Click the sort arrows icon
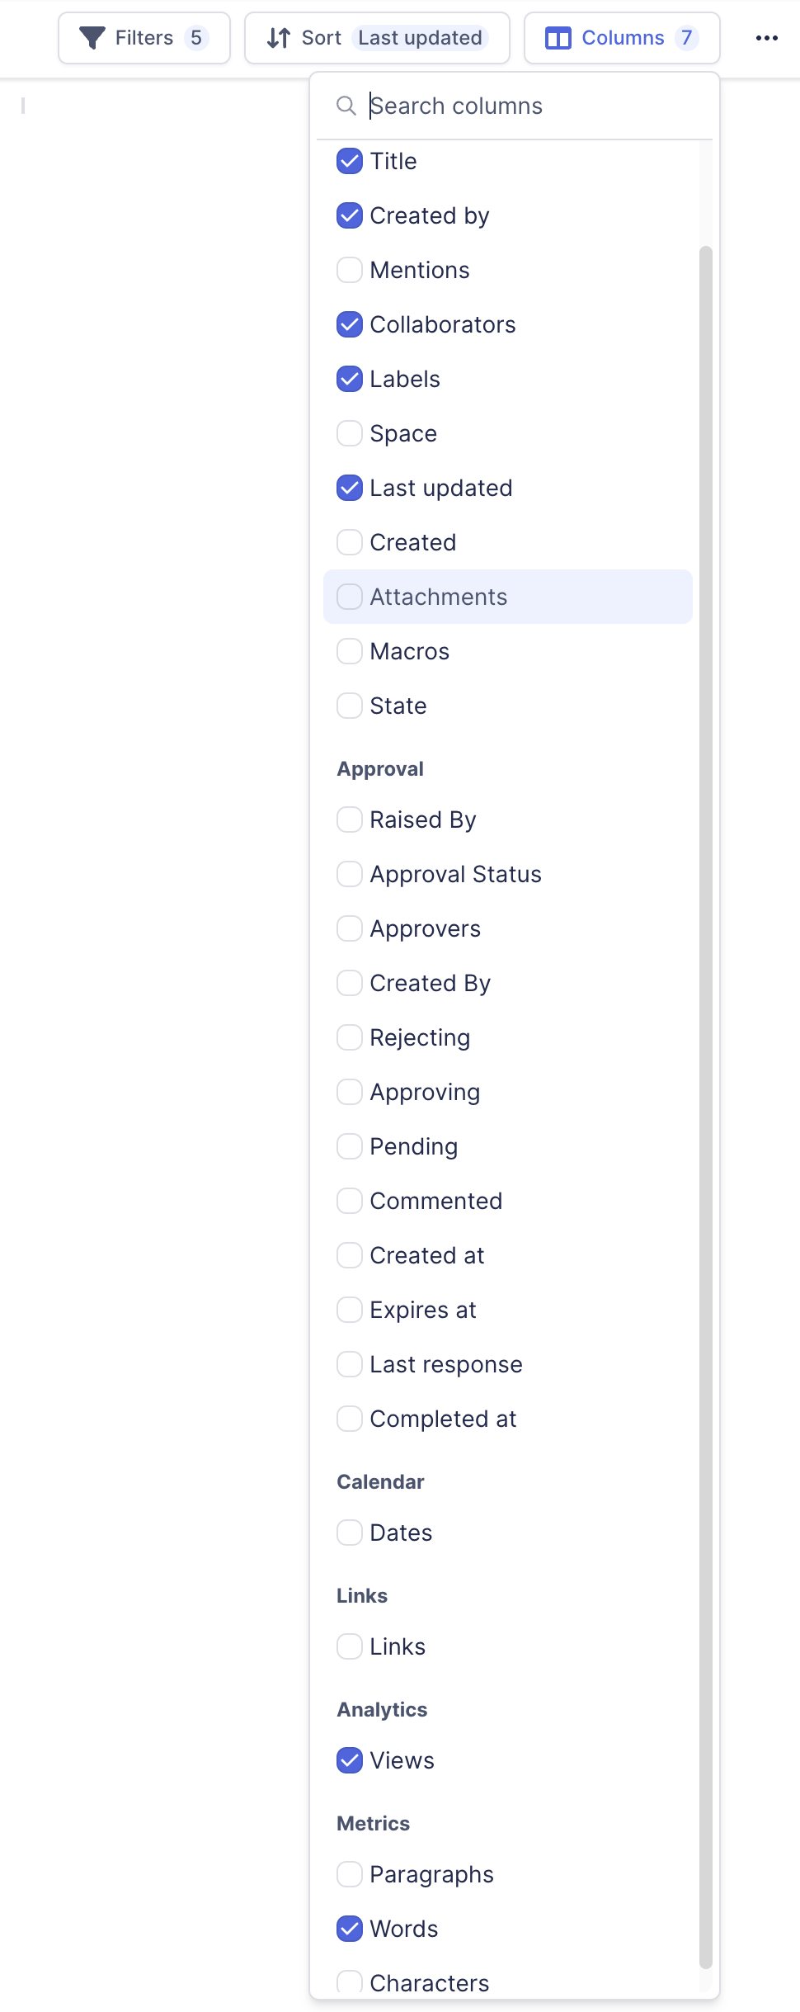Viewport: 800px width, 2012px height. point(279,38)
